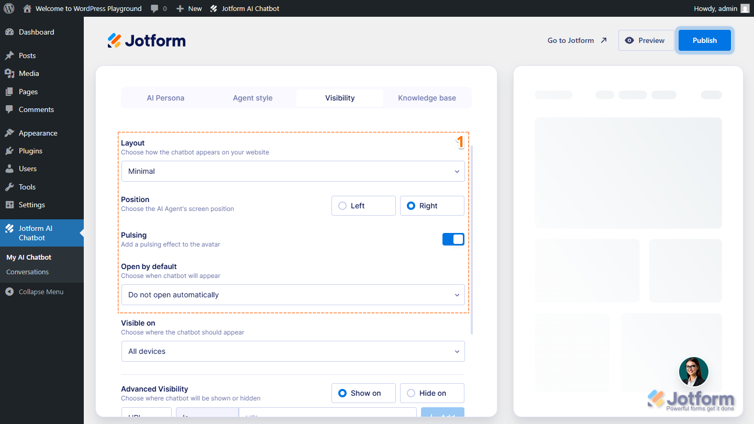754x424 pixels.
Task: Open the Conversations submenu item
Action: click(27, 272)
